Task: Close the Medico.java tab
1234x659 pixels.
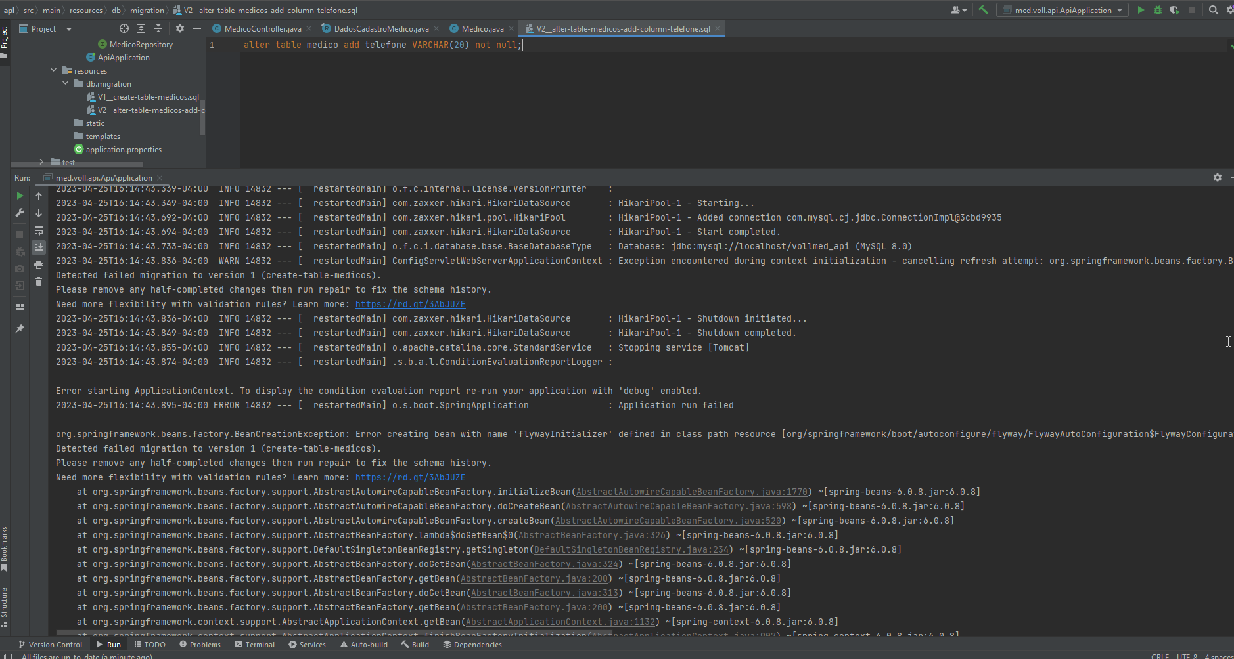Action: (511, 29)
